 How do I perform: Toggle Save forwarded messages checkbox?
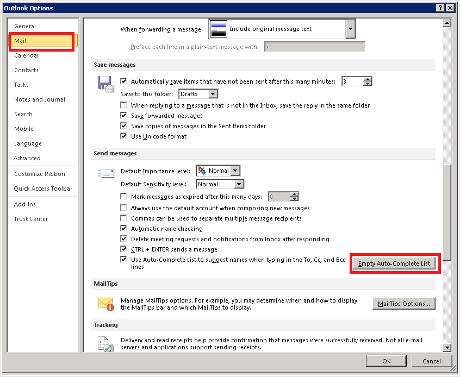click(x=123, y=116)
